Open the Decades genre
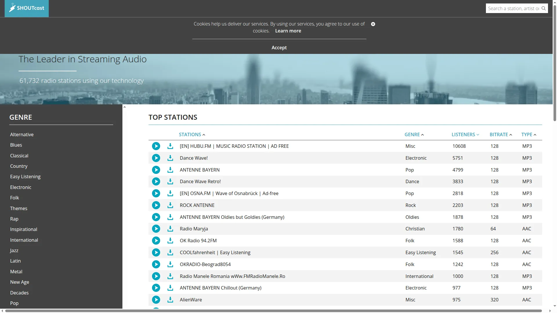Screen dimensions: 557x313 [19, 293]
